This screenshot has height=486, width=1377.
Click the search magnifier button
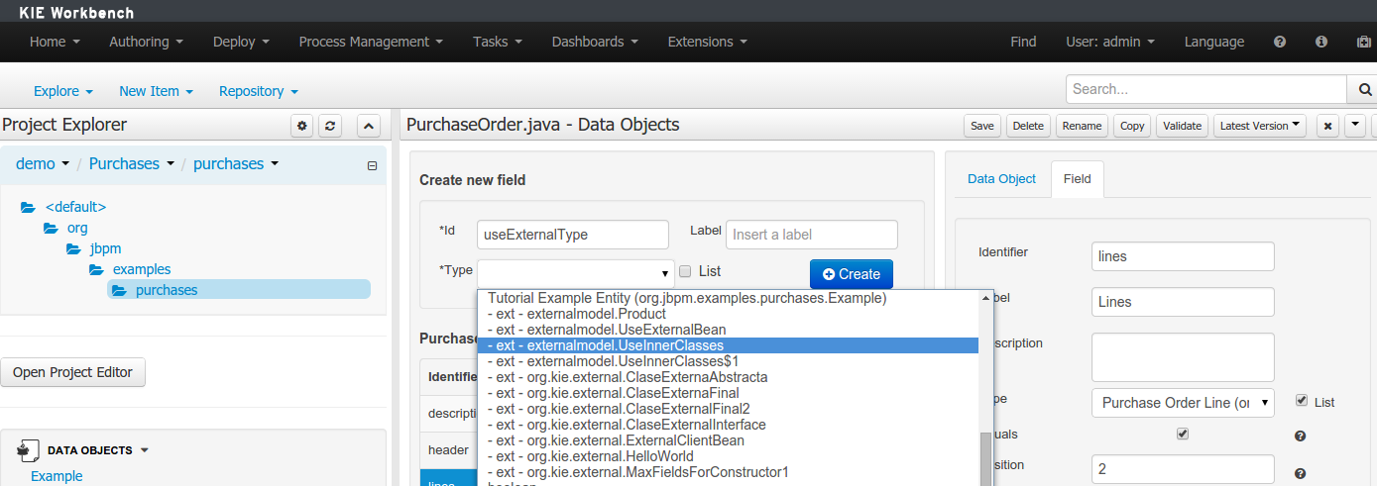1364,90
